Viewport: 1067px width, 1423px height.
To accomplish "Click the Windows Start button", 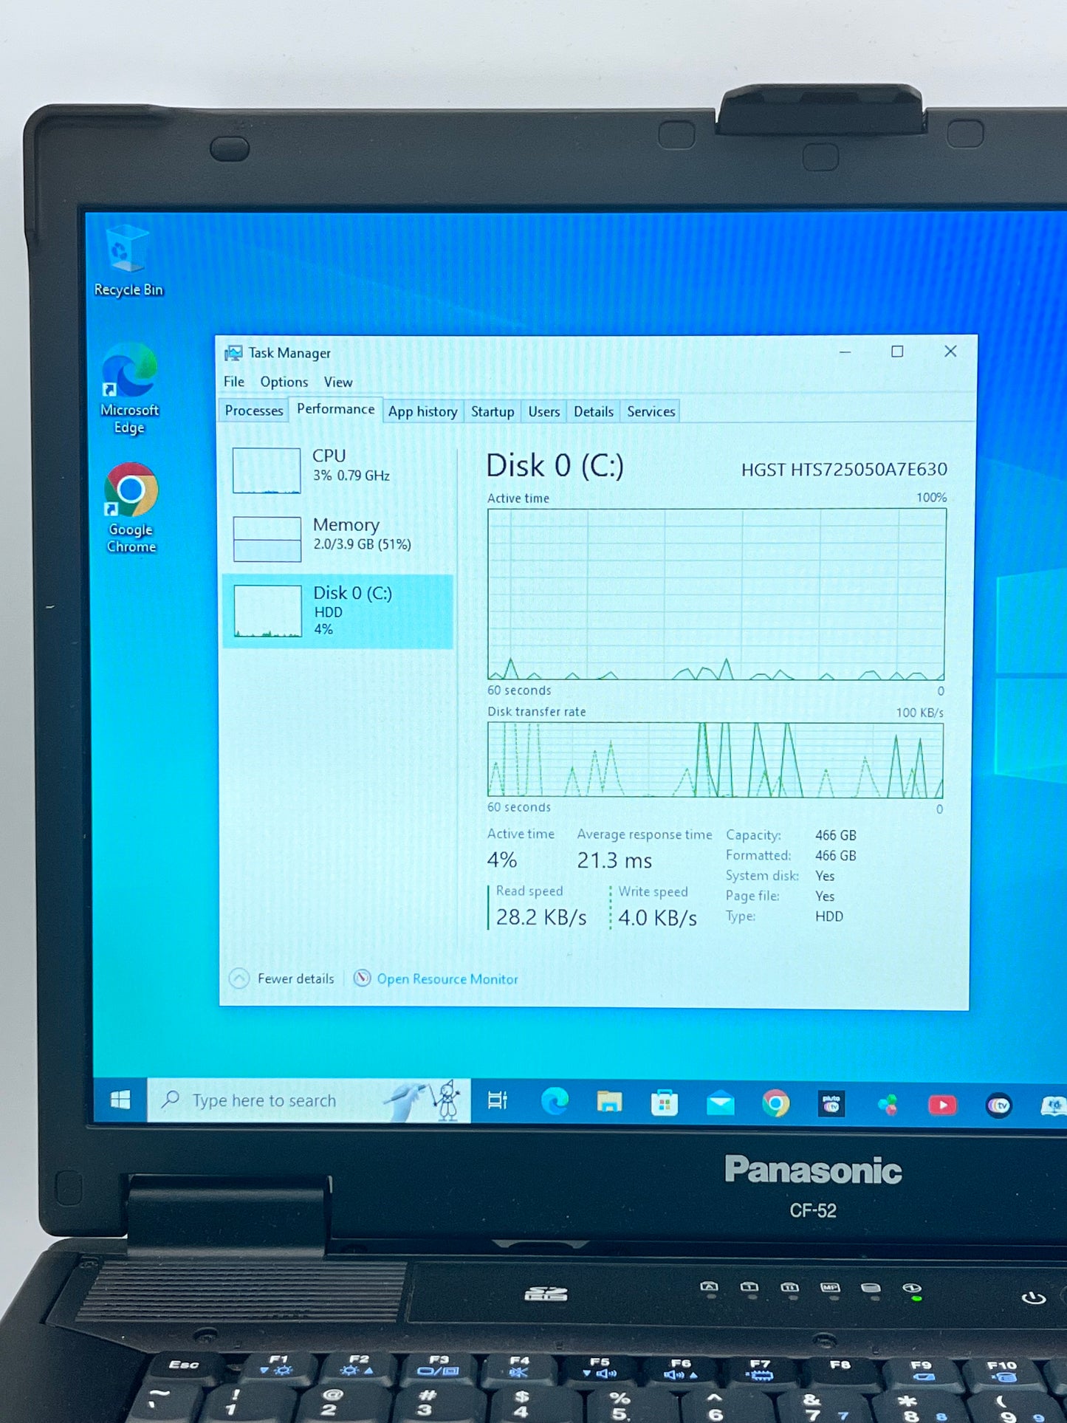I will pos(120,1100).
